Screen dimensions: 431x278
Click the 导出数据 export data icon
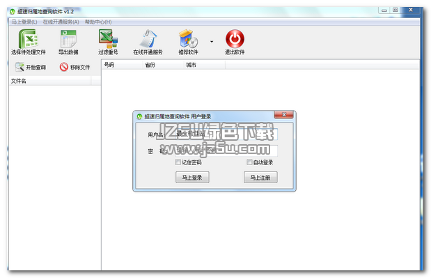68,39
